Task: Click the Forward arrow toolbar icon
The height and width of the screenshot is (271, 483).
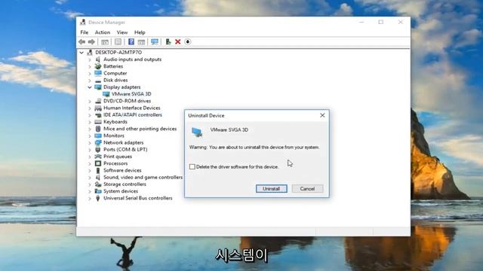Action: tap(91, 42)
